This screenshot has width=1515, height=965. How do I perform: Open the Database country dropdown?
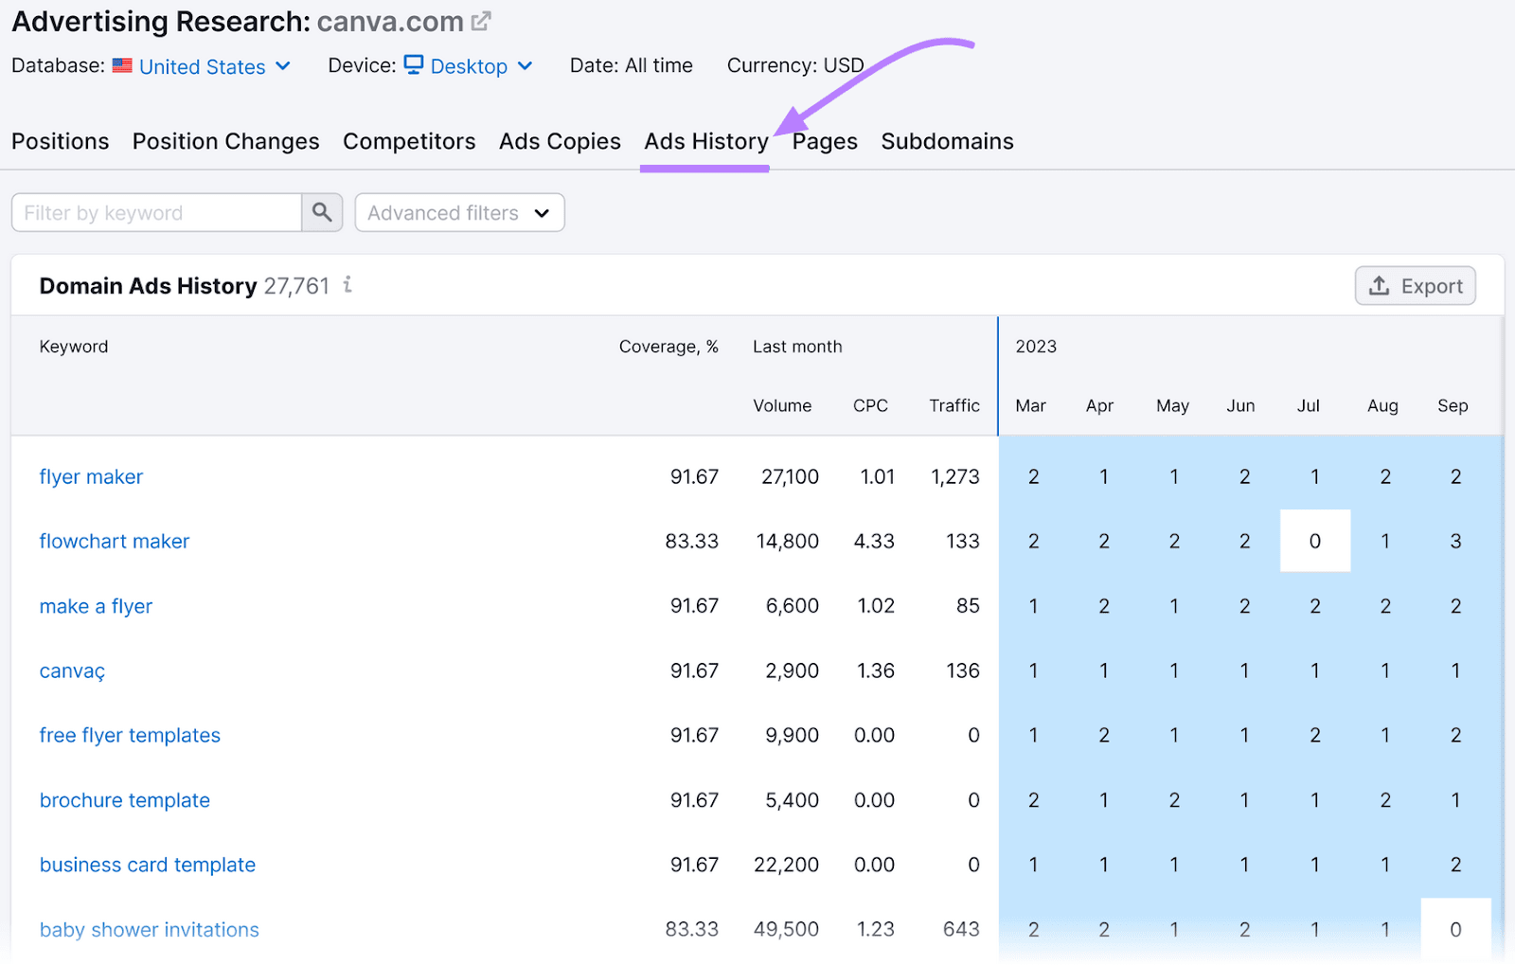282,66
